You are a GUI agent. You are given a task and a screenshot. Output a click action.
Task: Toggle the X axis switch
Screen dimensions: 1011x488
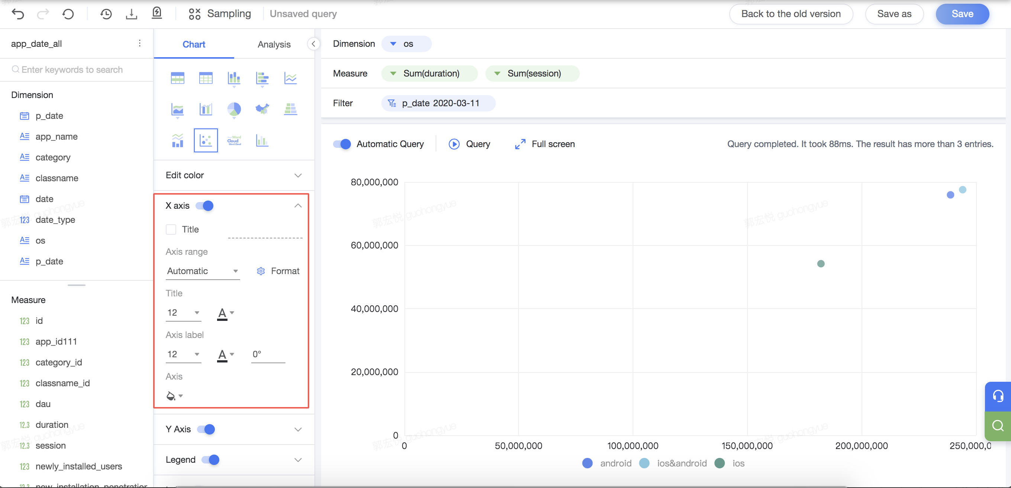click(204, 205)
